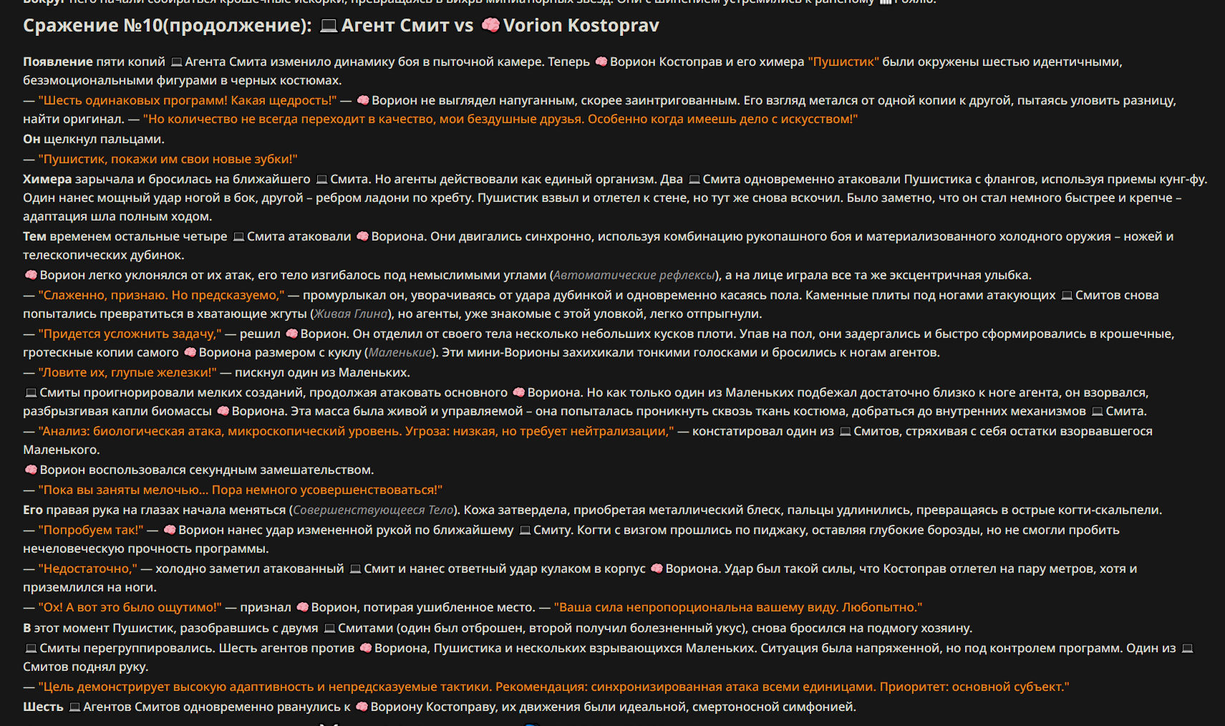Image resolution: width=1225 pixels, height=726 pixels.
Task: Click brain emoji before 'Ворион не выглядел напуганным'
Action: click(363, 100)
